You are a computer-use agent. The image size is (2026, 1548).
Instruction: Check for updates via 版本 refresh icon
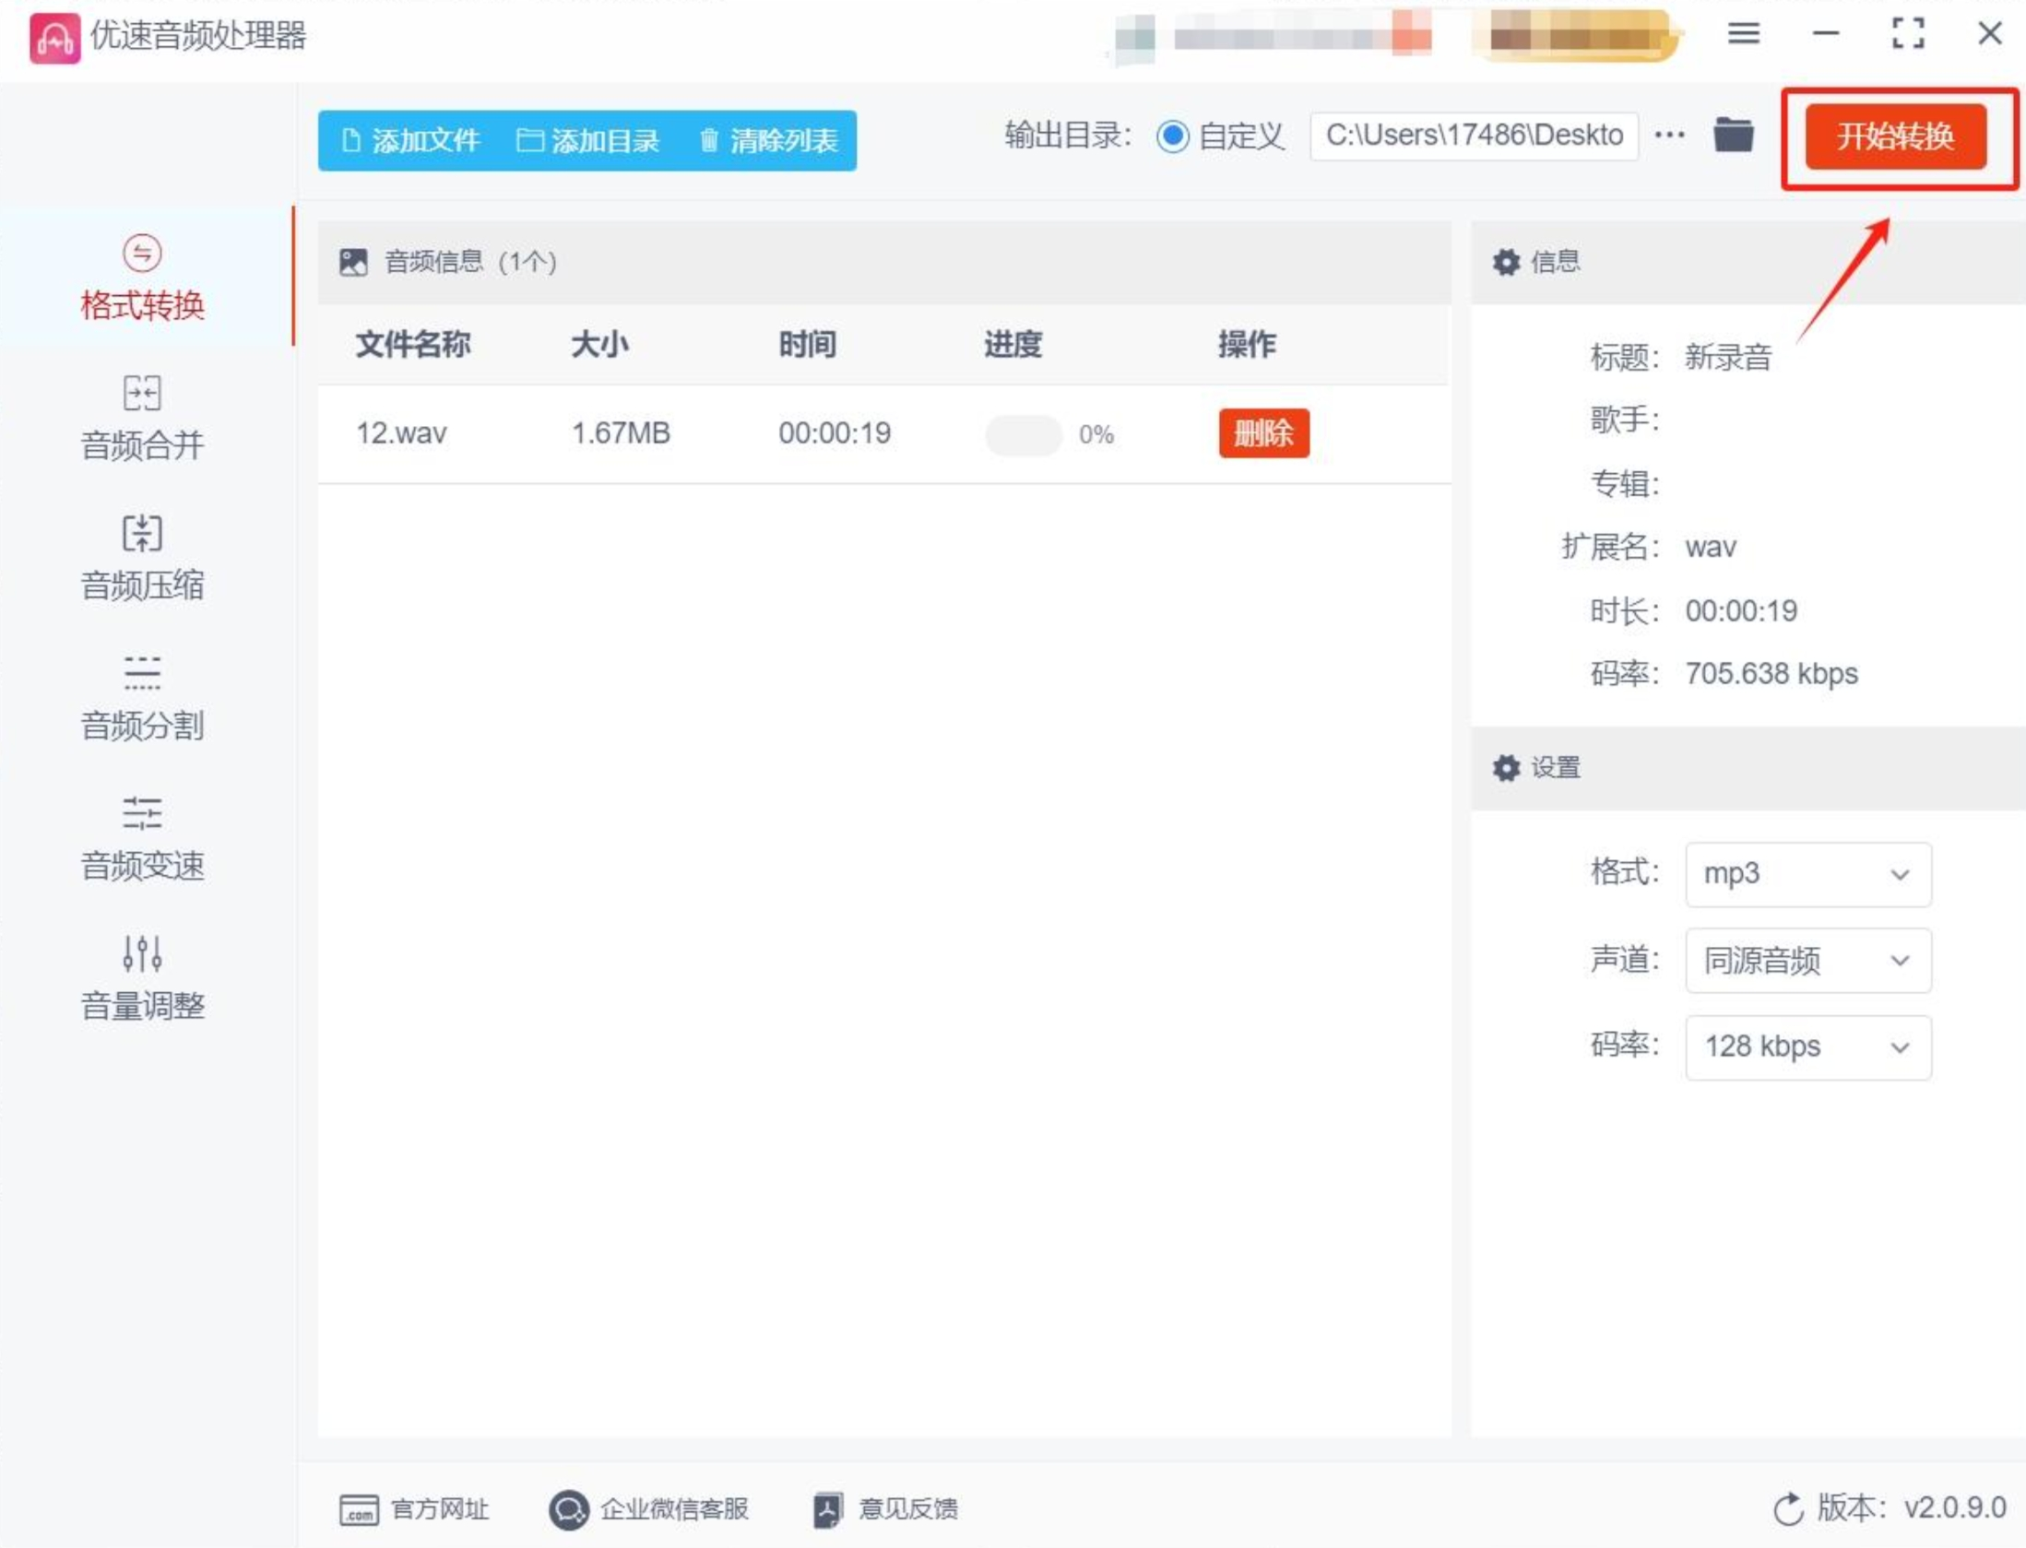tap(1787, 1508)
